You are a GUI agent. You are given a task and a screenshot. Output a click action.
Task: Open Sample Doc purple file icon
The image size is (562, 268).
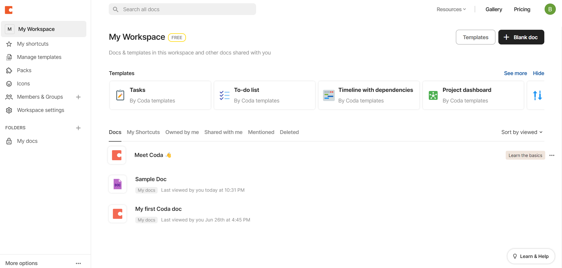pyautogui.click(x=118, y=184)
